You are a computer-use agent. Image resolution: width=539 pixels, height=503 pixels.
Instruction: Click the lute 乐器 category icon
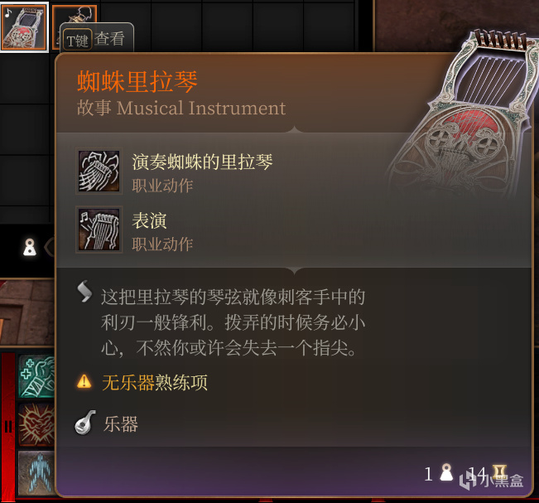point(85,423)
